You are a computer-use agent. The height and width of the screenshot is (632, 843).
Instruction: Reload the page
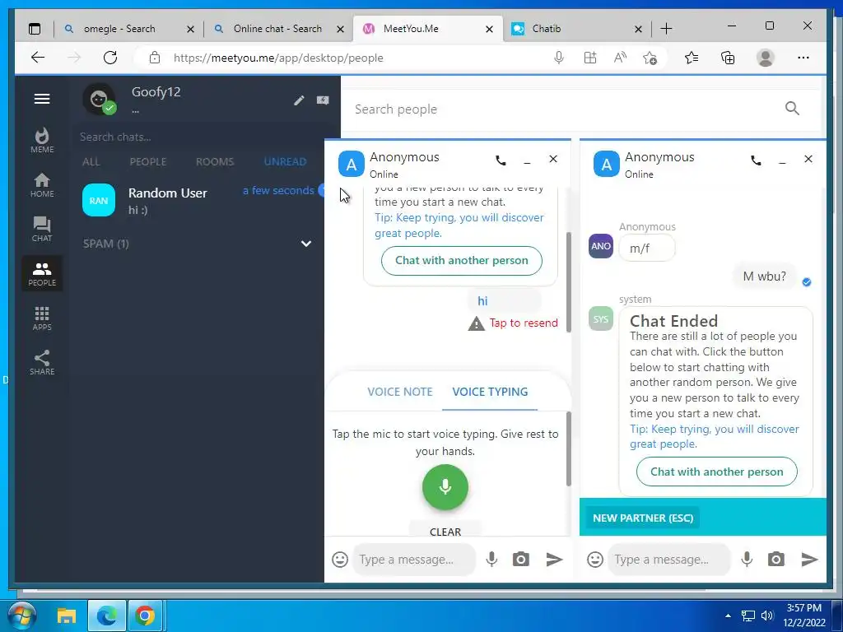coord(110,58)
